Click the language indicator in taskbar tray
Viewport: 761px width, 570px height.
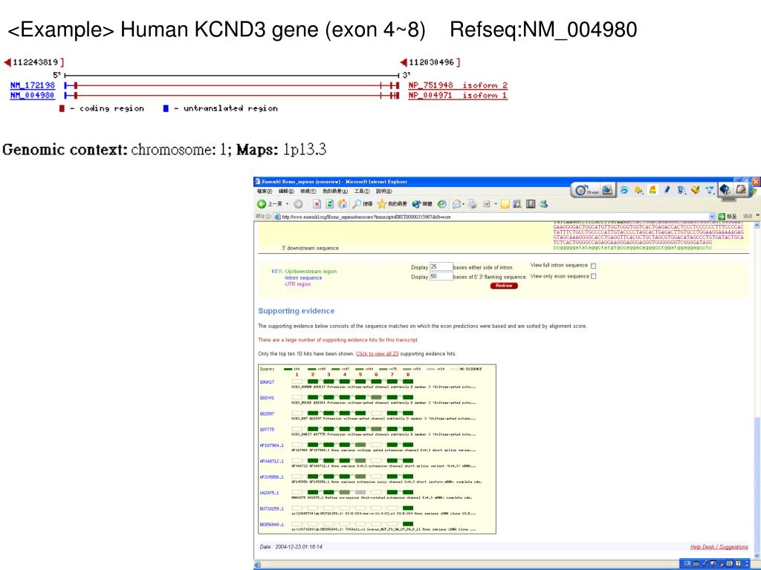click(687, 564)
